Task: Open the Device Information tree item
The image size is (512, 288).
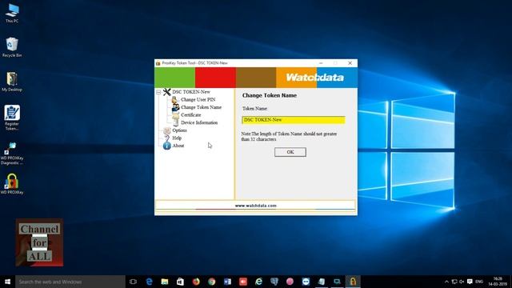Action: (199, 122)
